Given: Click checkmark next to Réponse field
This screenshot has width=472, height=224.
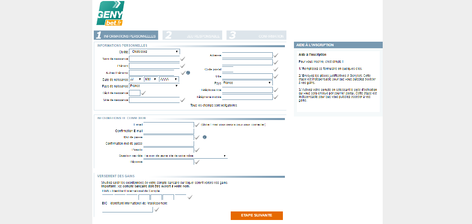Looking at the screenshot, I should (x=197, y=162).
